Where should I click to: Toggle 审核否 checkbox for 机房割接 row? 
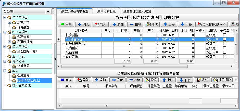point(224,35)
